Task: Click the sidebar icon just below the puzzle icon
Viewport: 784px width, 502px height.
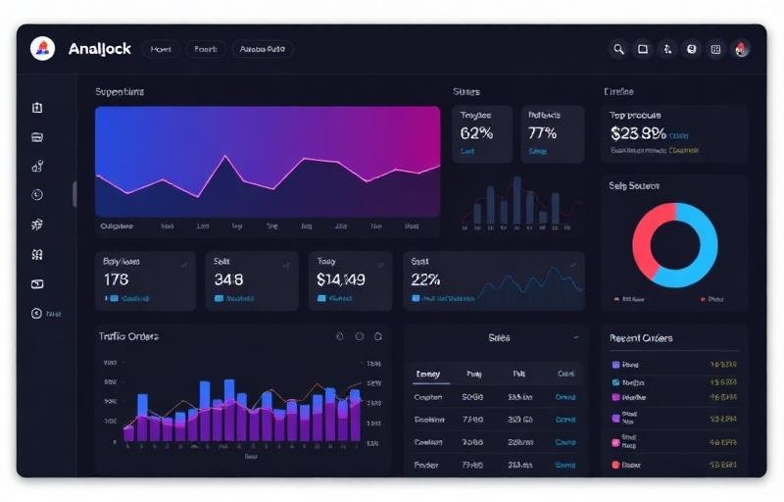Action: (x=37, y=255)
